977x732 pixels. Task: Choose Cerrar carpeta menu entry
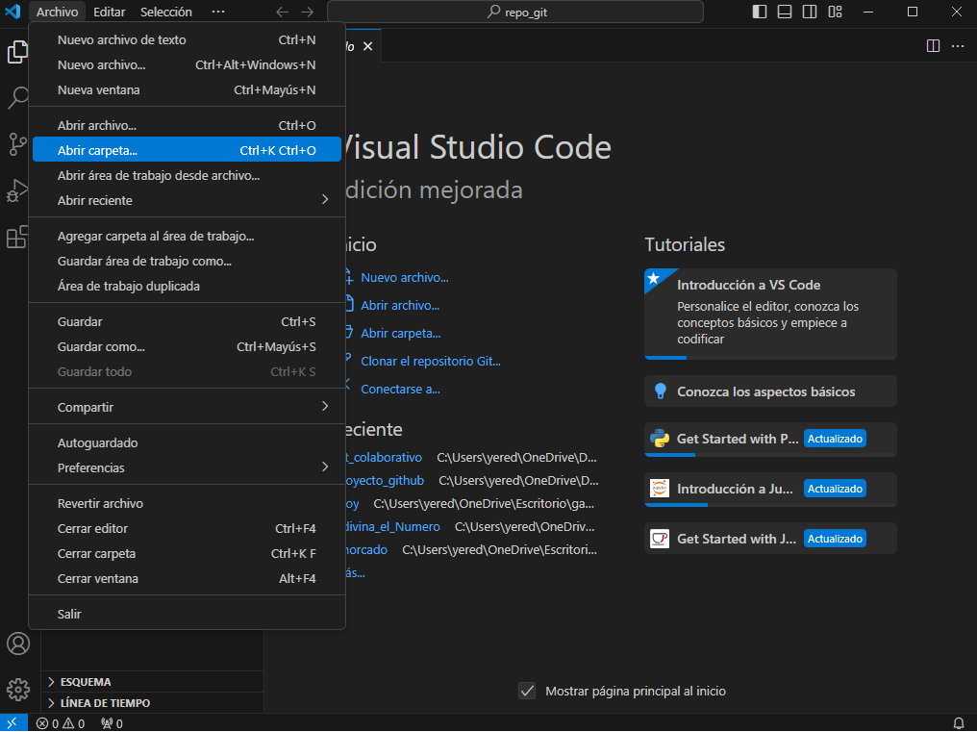point(187,554)
